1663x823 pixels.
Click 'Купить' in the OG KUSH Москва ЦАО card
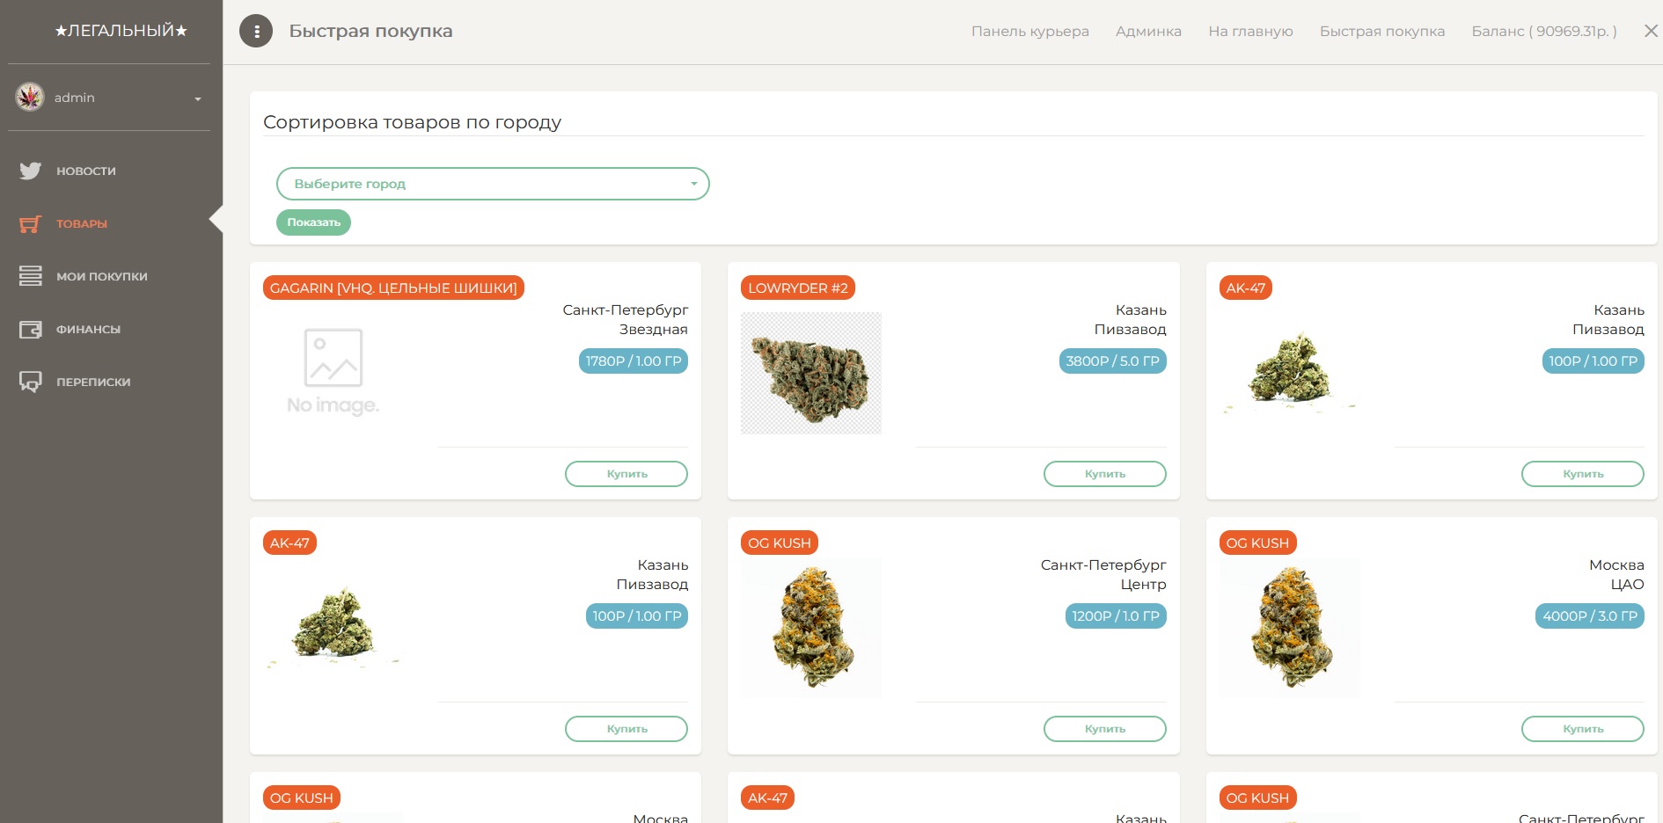(1583, 729)
